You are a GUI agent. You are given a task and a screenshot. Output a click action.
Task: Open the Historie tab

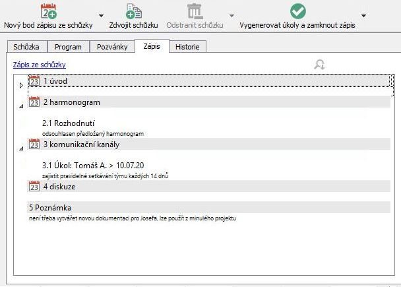pos(189,47)
